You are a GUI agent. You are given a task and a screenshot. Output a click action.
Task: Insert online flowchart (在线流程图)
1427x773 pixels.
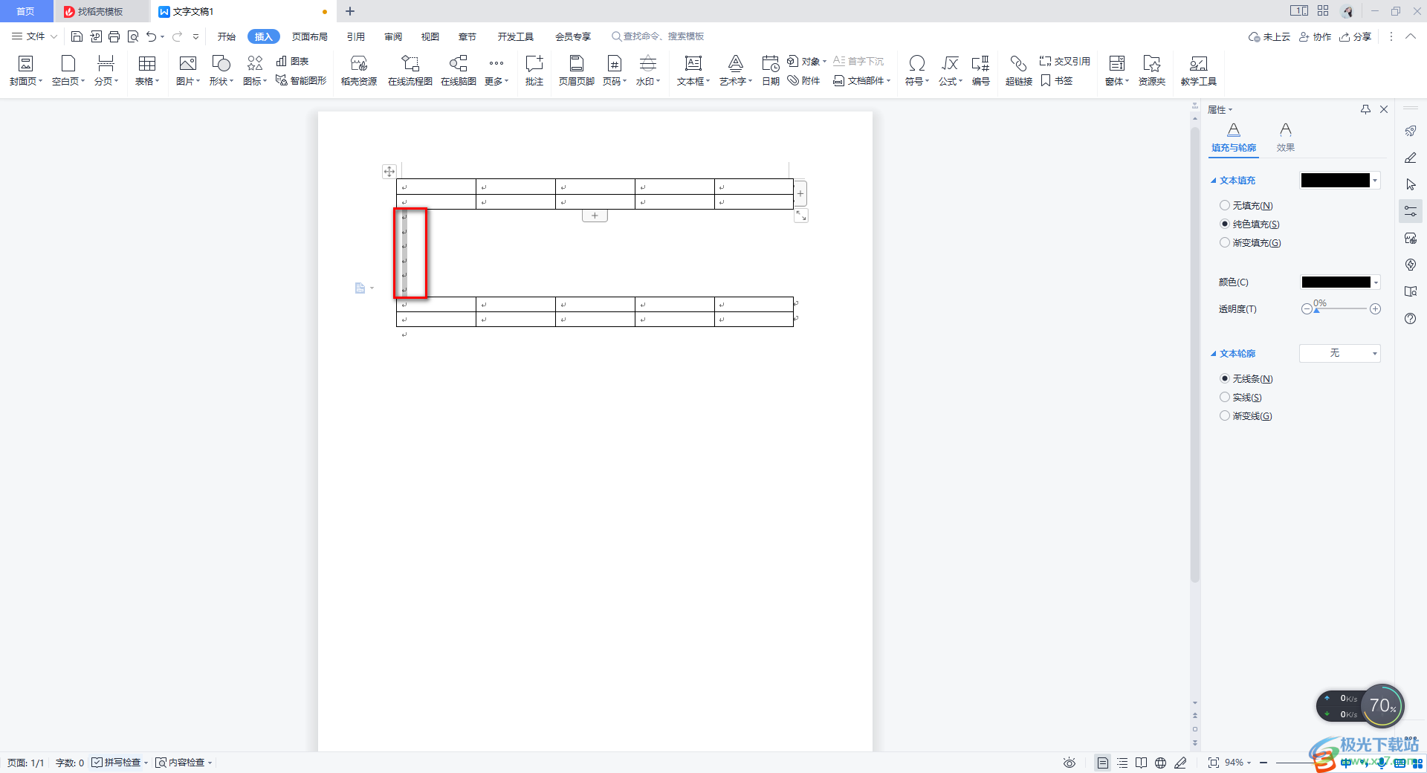point(410,71)
